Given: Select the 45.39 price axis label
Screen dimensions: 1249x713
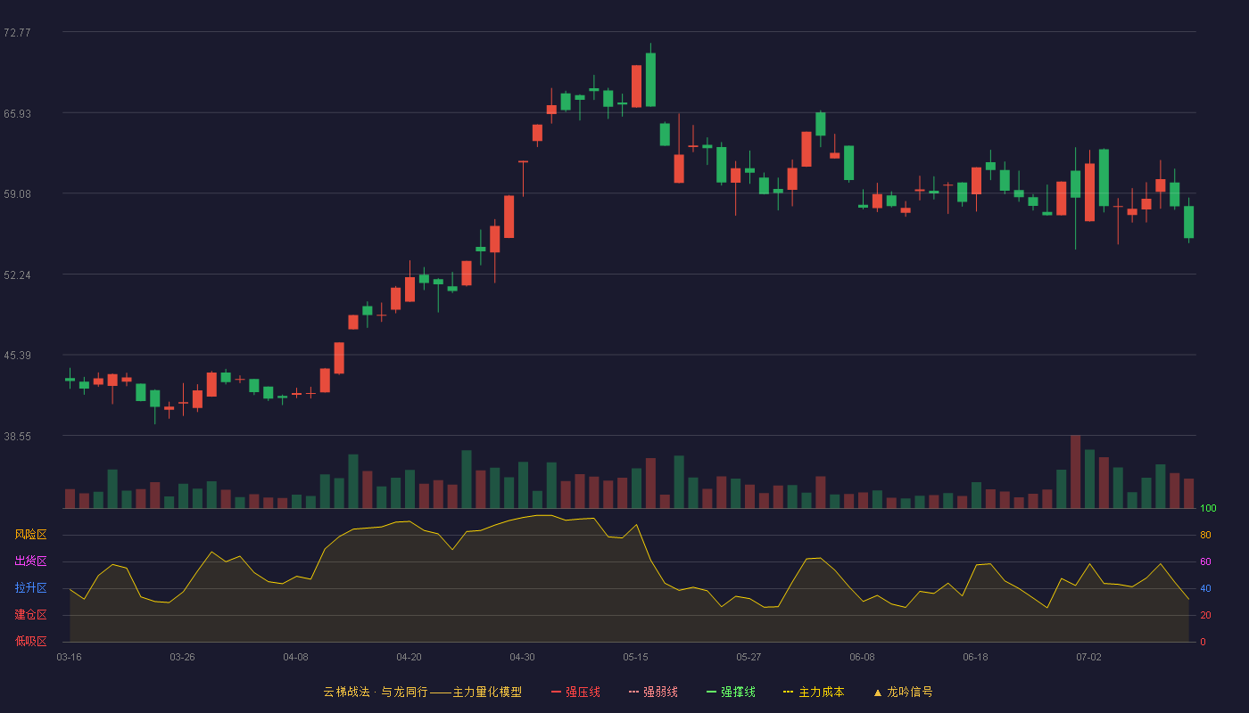Looking at the screenshot, I should [x=17, y=356].
